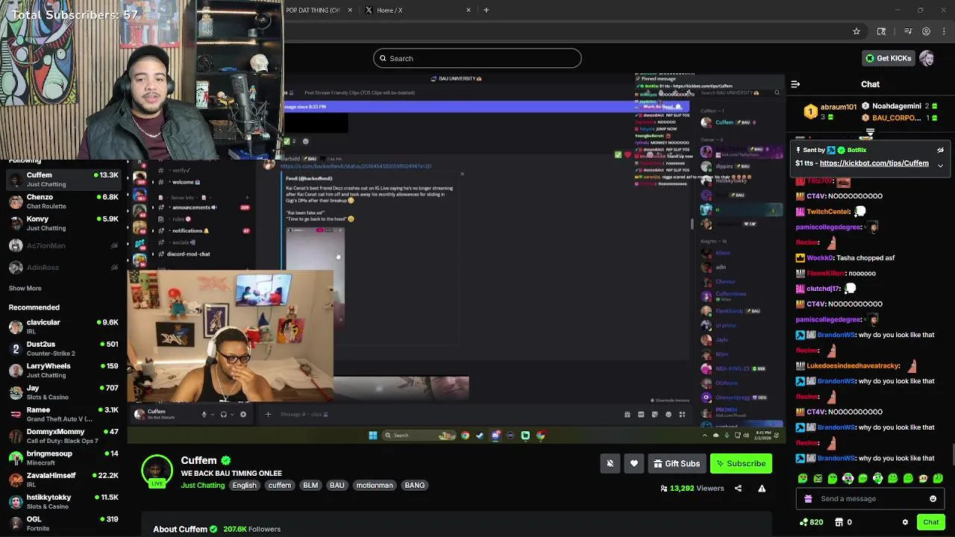Open browser profile icon

tap(926, 31)
